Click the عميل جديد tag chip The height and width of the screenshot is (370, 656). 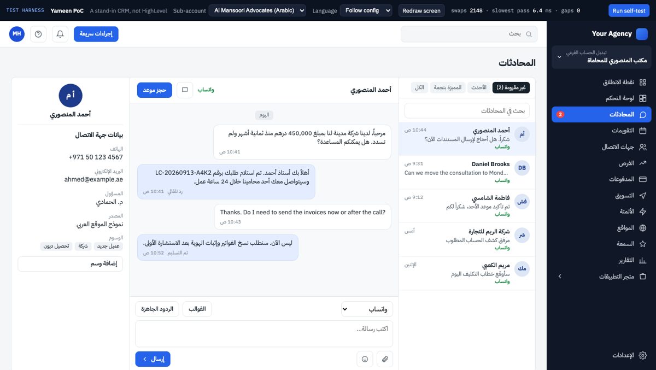[x=108, y=246]
